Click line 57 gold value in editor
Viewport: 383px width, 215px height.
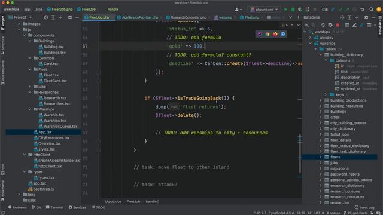point(198,46)
